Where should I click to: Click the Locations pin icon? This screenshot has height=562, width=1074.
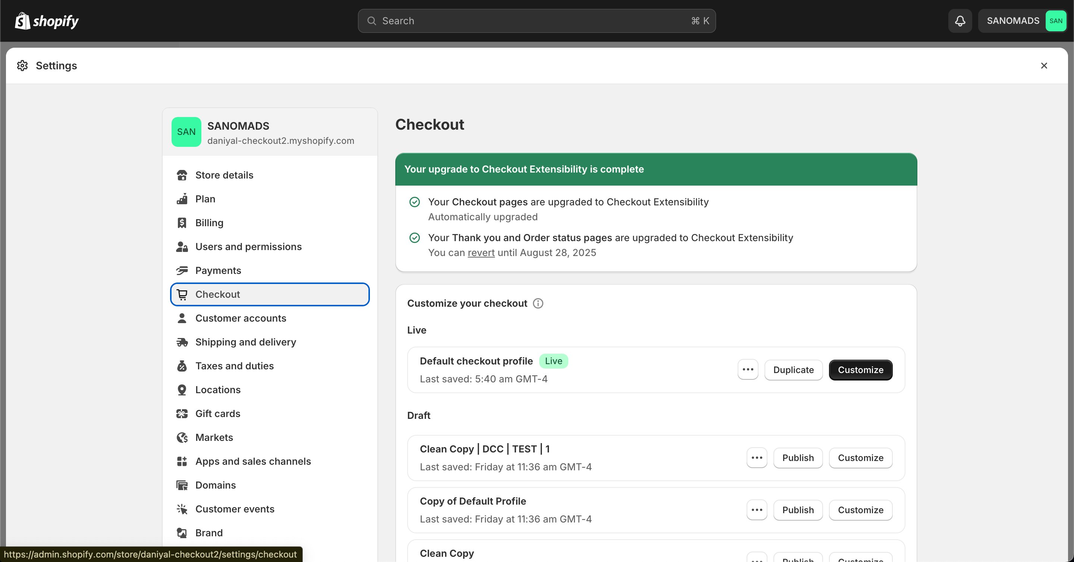tap(182, 390)
